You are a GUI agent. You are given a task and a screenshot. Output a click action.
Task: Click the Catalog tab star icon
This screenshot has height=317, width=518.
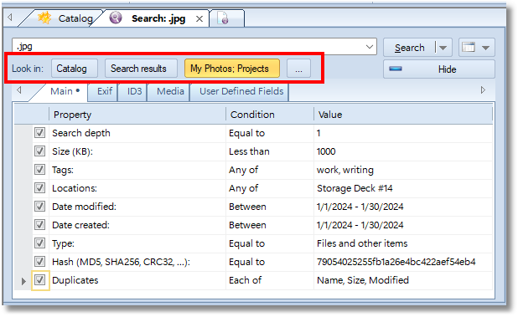(x=44, y=18)
